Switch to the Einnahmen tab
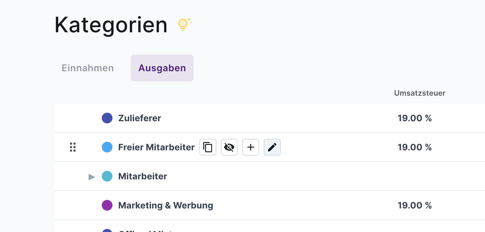This screenshot has height=232, width=485. coord(88,68)
